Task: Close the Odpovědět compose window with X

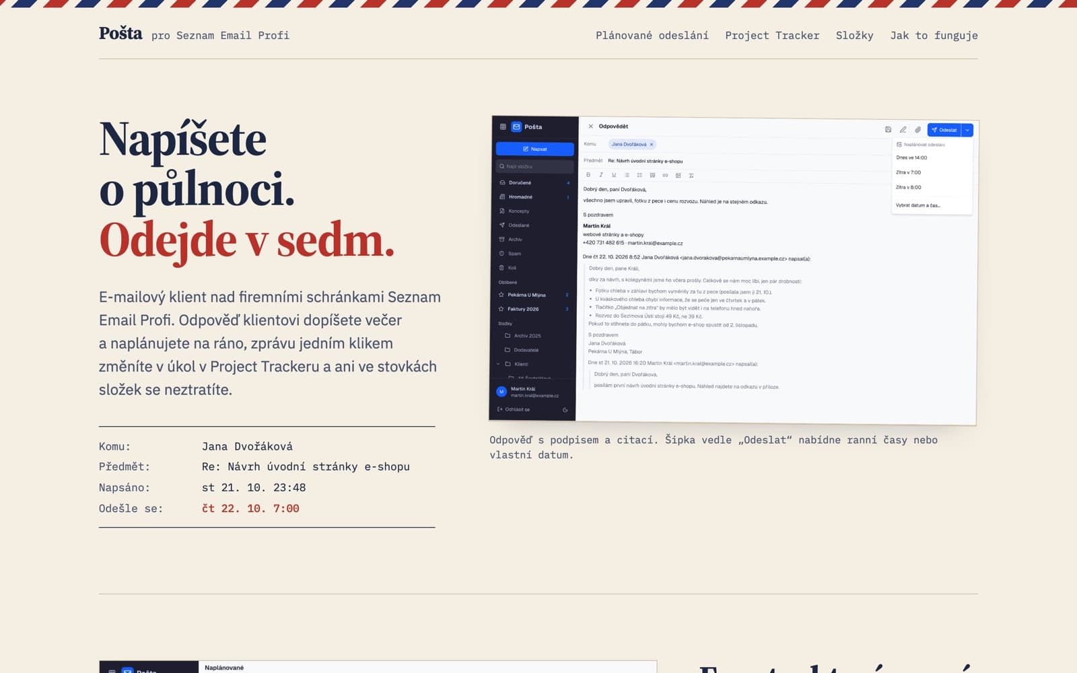Action: [x=590, y=127]
